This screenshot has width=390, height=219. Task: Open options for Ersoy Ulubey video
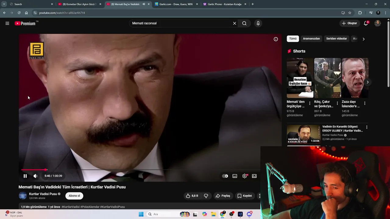[x=367, y=127]
